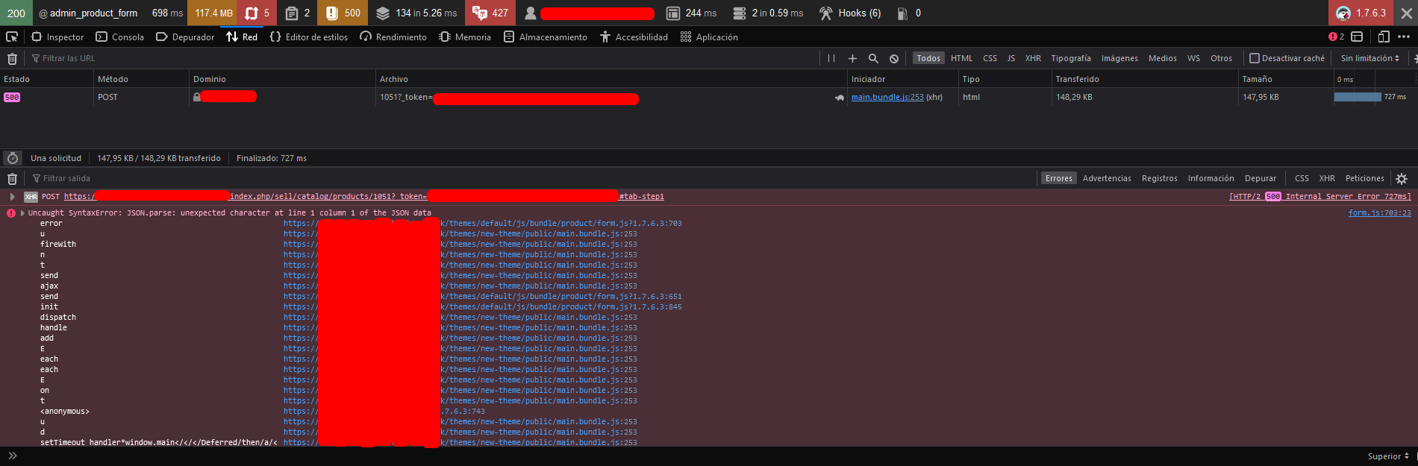The image size is (1418, 466).
Task: Toggle the WS network filter
Action: (1193, 58)
